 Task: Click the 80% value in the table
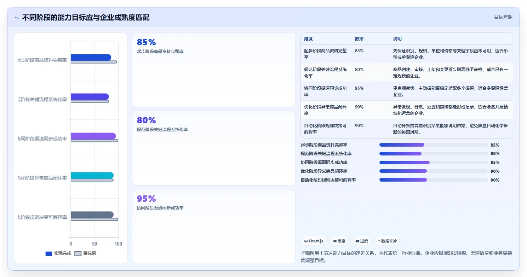tap(359, 70)
